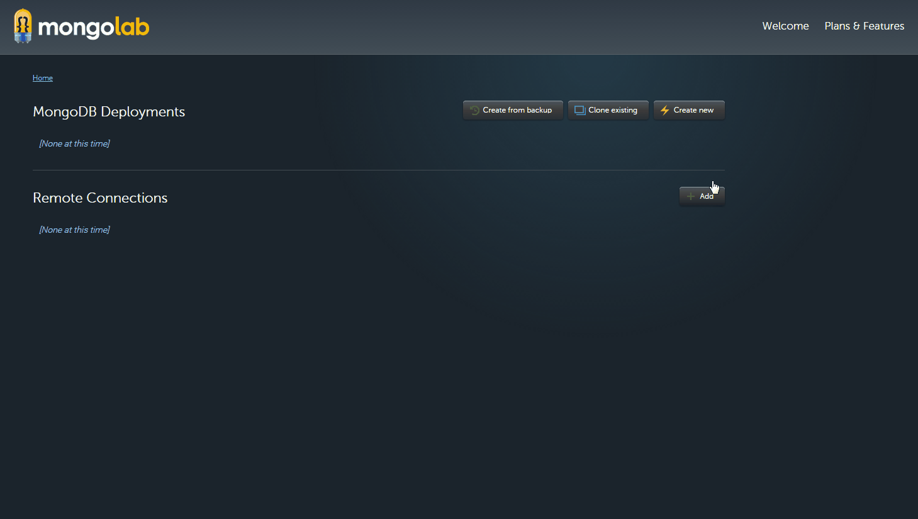Click "None at this time" under MongoDB Deployments

coord(74,143)
